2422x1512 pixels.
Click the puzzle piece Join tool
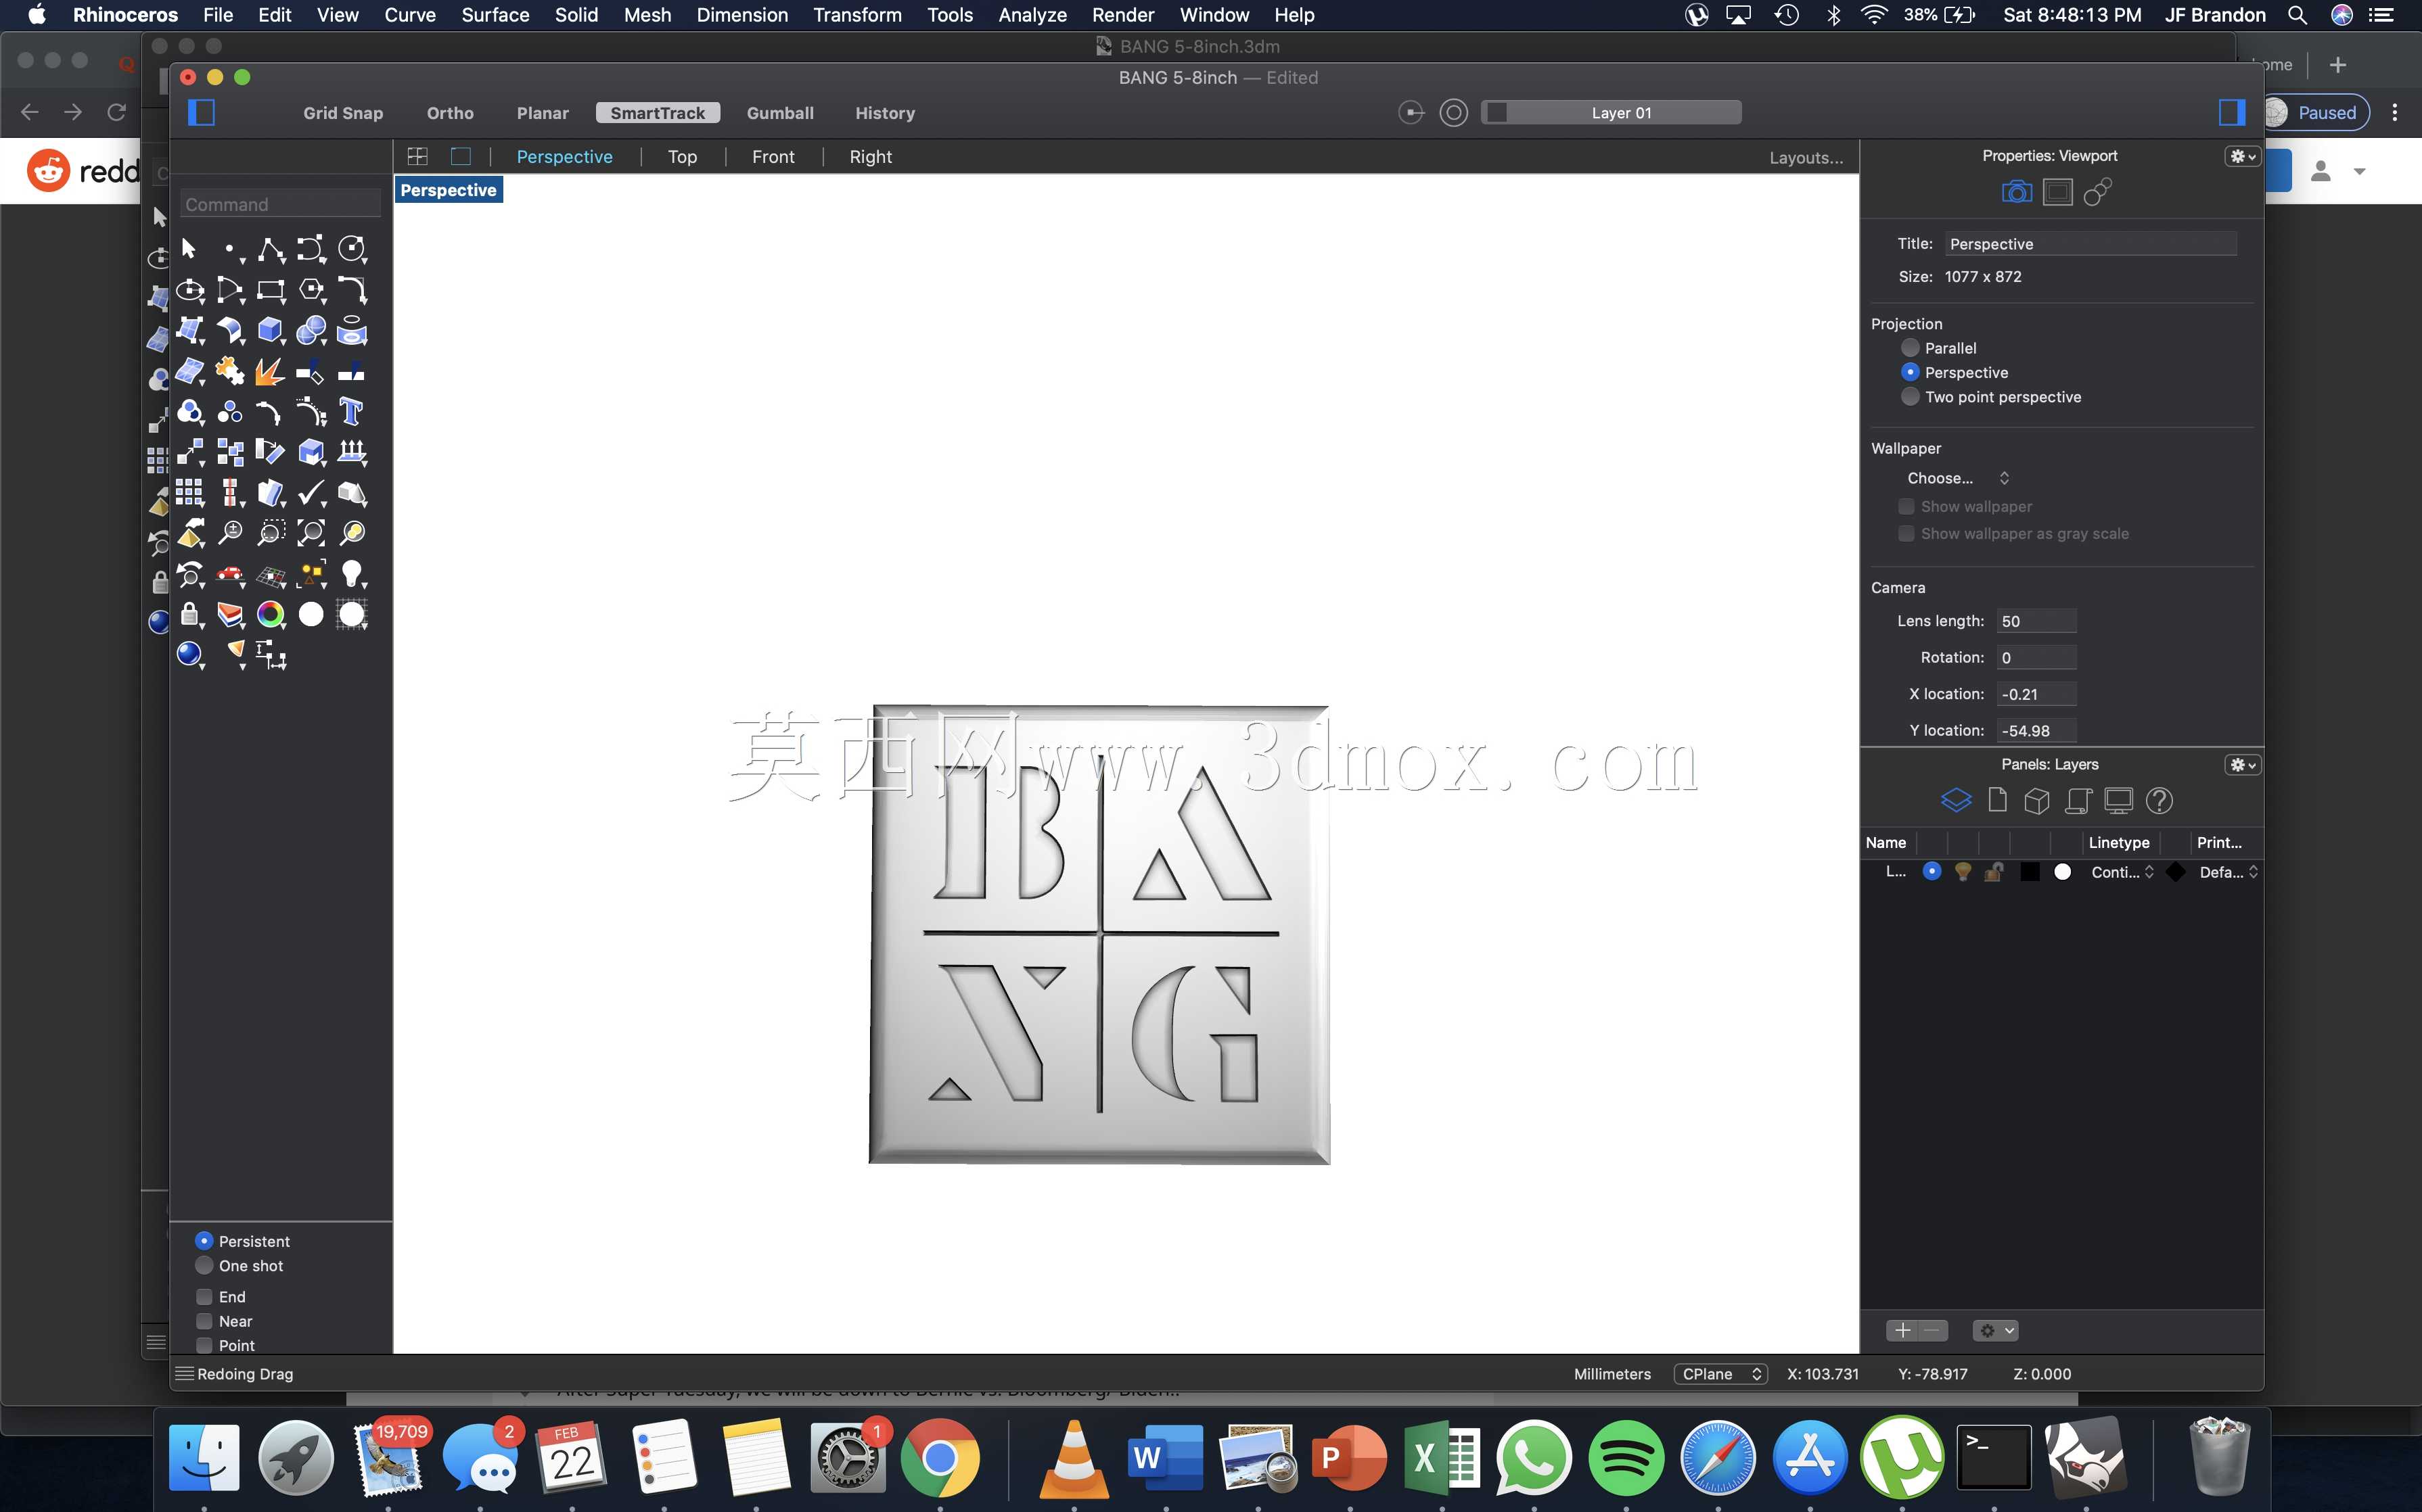231,371
